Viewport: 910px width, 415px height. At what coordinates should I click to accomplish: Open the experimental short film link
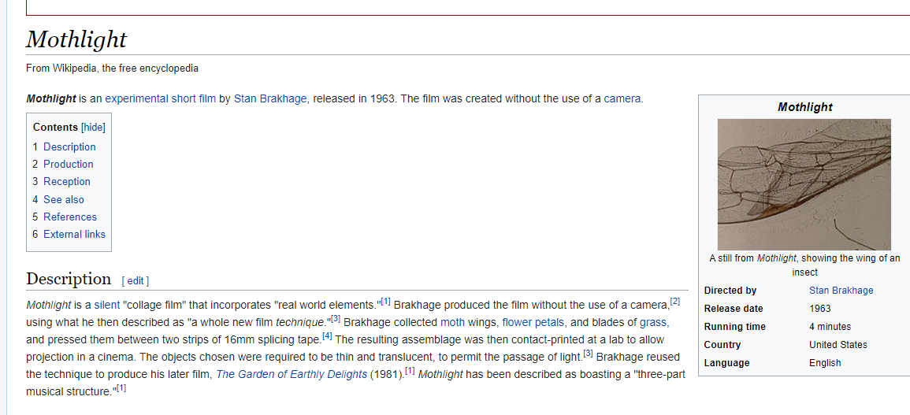click(160, 98)
